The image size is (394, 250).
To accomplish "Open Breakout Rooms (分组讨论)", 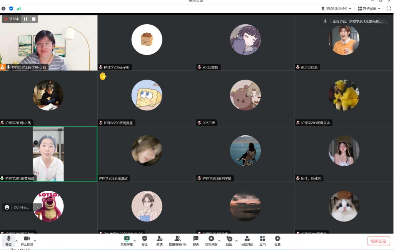I will (x=247, y=239).
